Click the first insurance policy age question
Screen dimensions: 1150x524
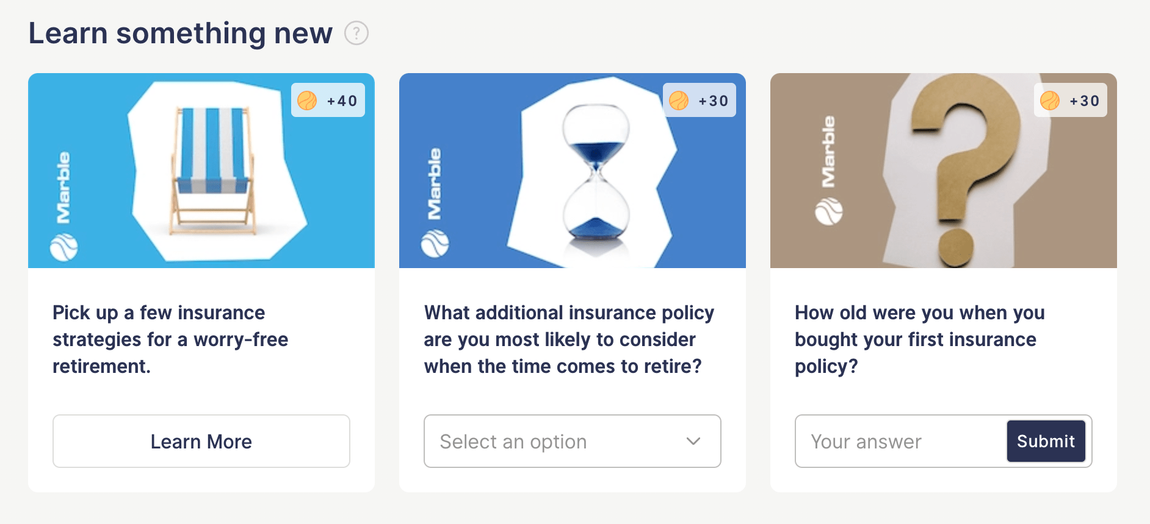[x=919, y=339]
